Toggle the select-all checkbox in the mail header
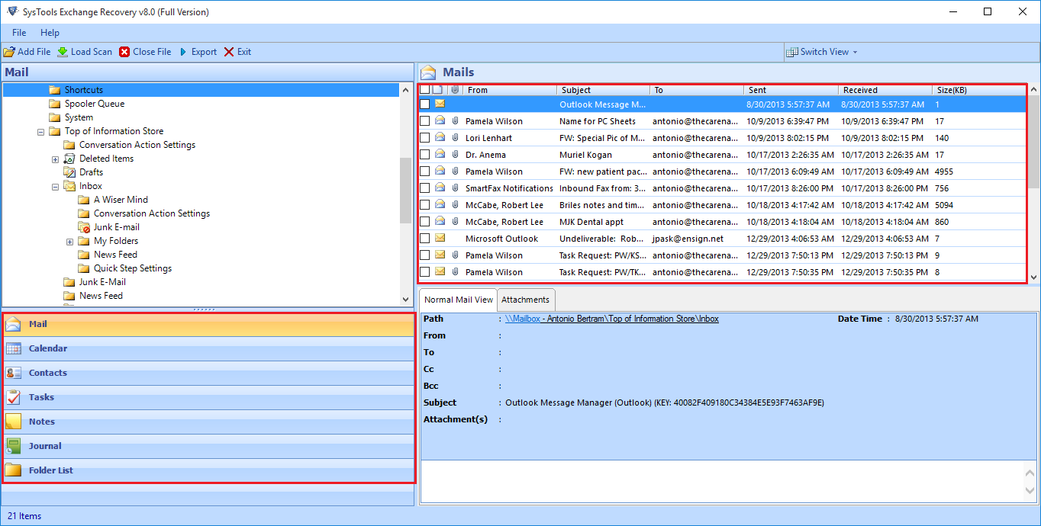Screen dimensions: 1041x526 (x=424, y=90)
